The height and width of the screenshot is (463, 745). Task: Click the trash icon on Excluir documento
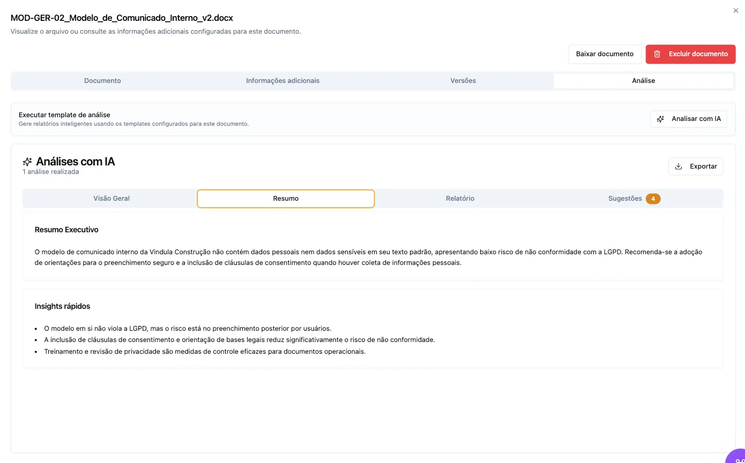point(657,54)
